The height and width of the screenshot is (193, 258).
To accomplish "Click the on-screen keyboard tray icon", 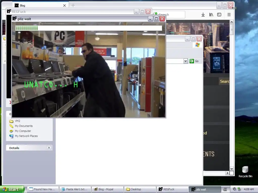I will 225,189.
